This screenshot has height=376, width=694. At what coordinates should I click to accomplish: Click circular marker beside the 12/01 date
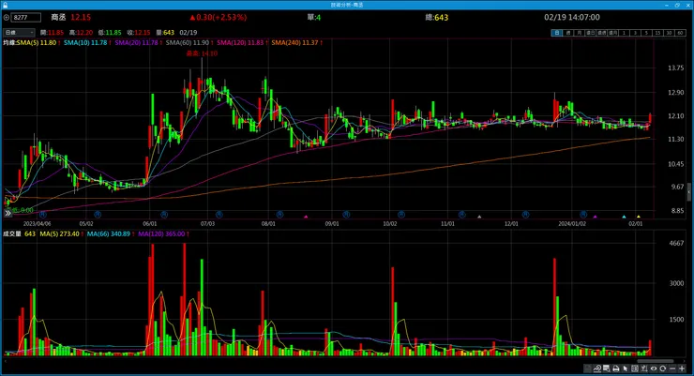(525, 215)
